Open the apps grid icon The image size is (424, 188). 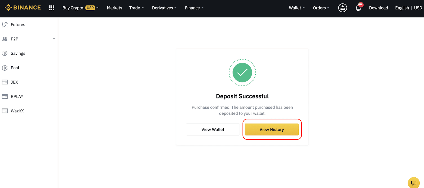(x=52, y=8)
